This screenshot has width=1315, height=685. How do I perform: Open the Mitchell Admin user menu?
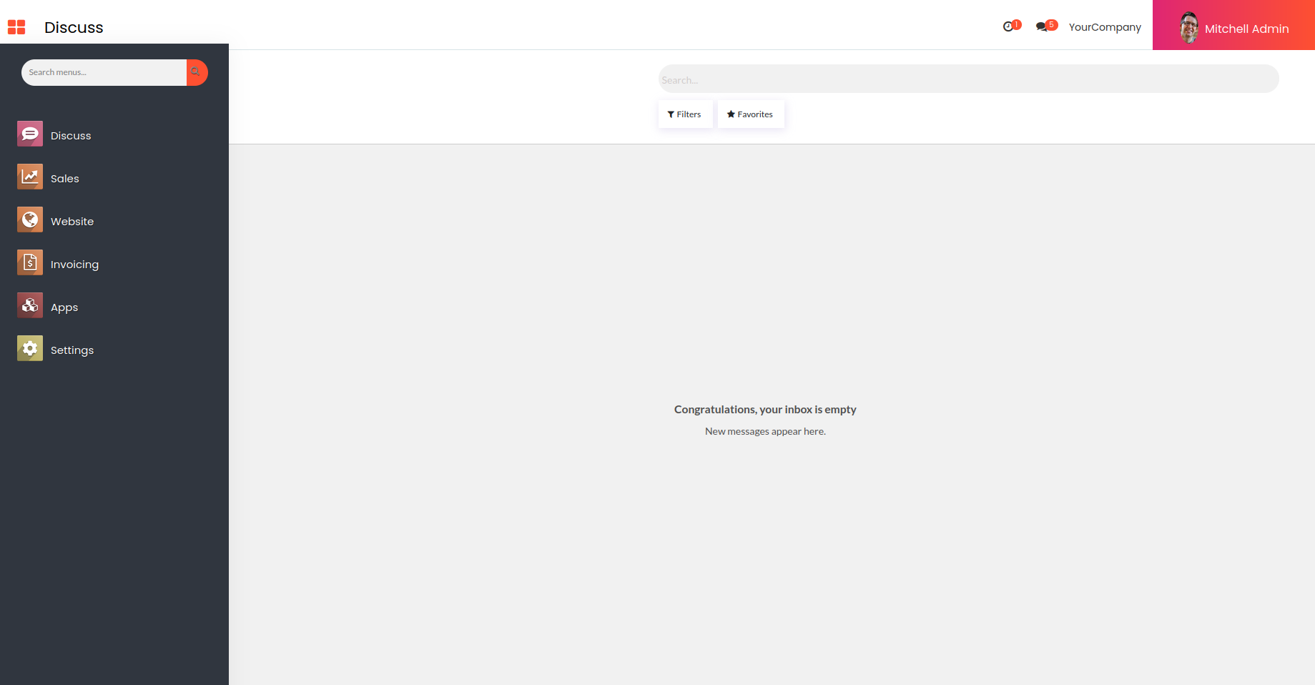1233,25
